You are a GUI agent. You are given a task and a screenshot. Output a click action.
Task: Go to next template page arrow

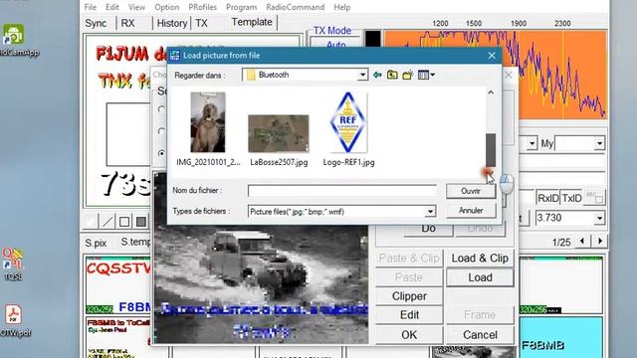[x=600, y=242]
